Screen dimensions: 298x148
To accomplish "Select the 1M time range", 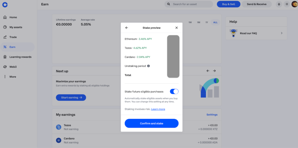I will 198,22.
